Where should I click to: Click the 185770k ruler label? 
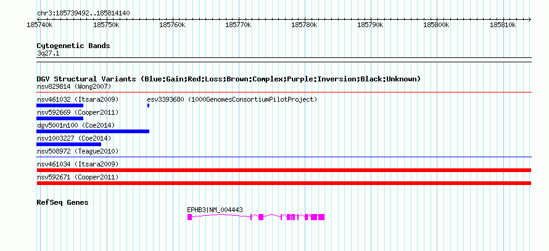click(x=239, y=25)
